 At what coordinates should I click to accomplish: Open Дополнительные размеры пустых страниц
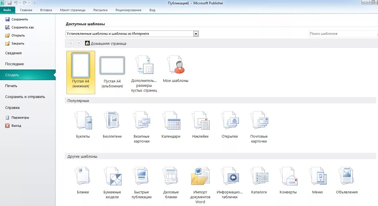point(144,74)
